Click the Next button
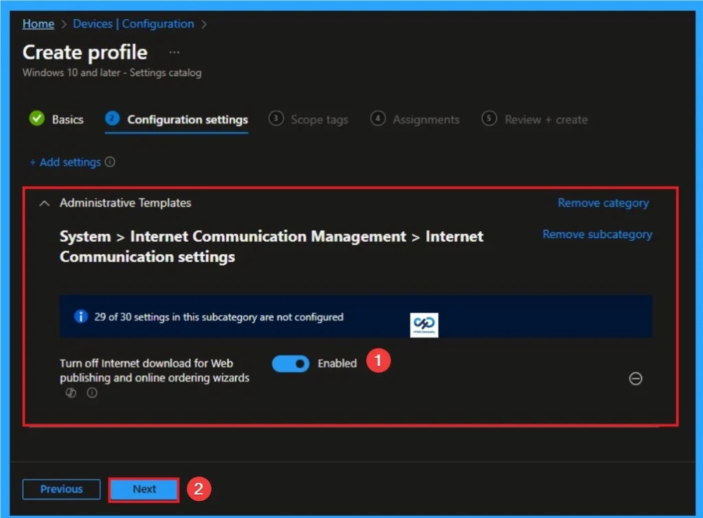Screen dimensions: 703x518 point(143,489)
